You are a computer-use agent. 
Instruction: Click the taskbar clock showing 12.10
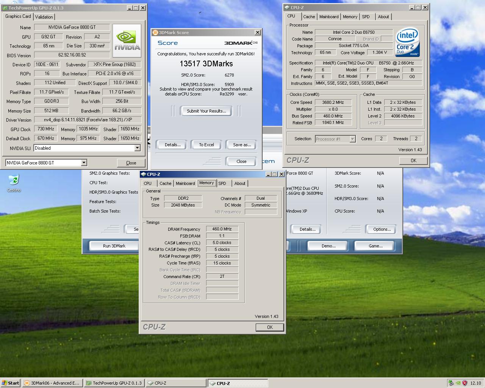(476, 383)
